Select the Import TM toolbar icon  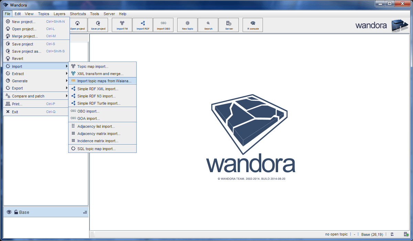coord(121,24)
